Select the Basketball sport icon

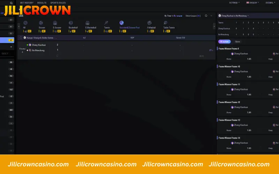71,23
